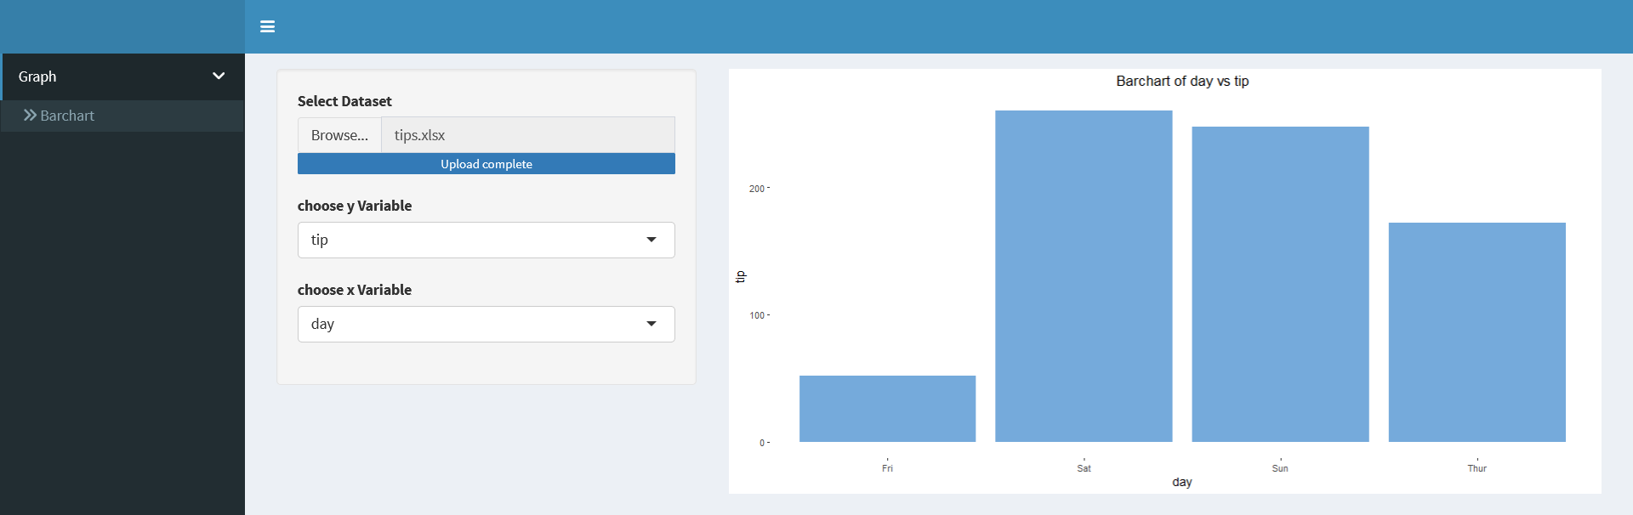1633x515 pixels.
Task: Collapse the Graph menu using its chevron
Action: (219, 76)
